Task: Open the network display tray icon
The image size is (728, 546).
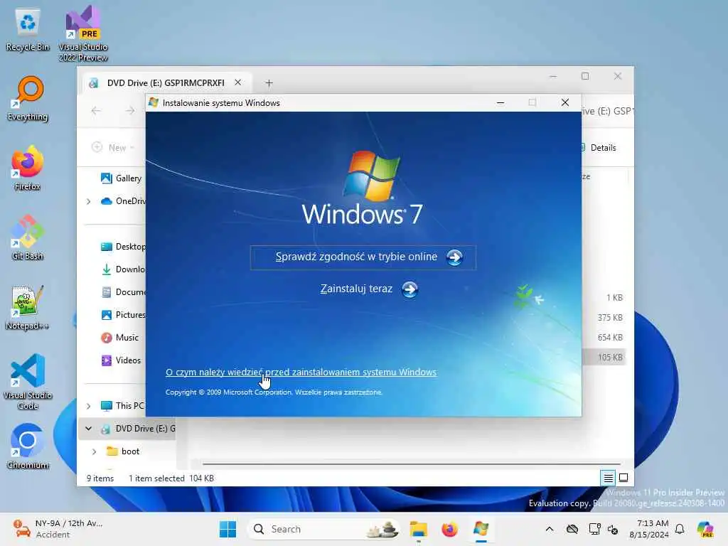Action: point(594,529)
